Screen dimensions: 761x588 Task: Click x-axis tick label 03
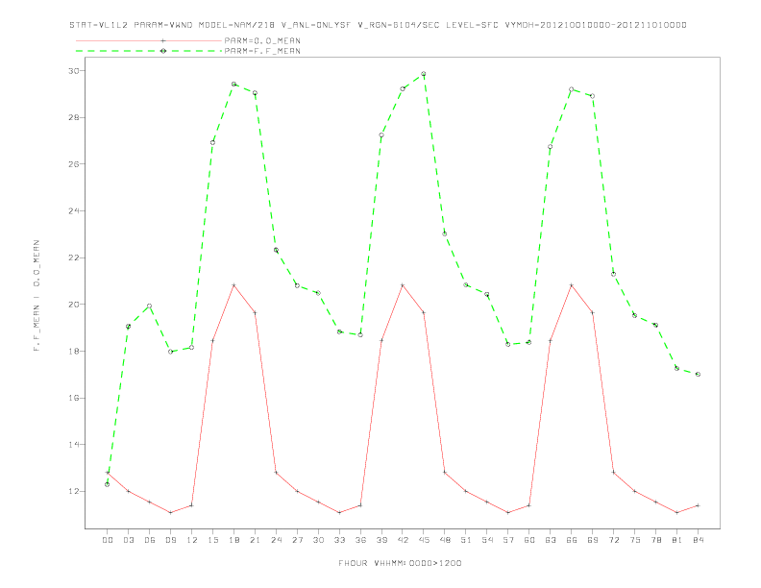tap(128, 540)
